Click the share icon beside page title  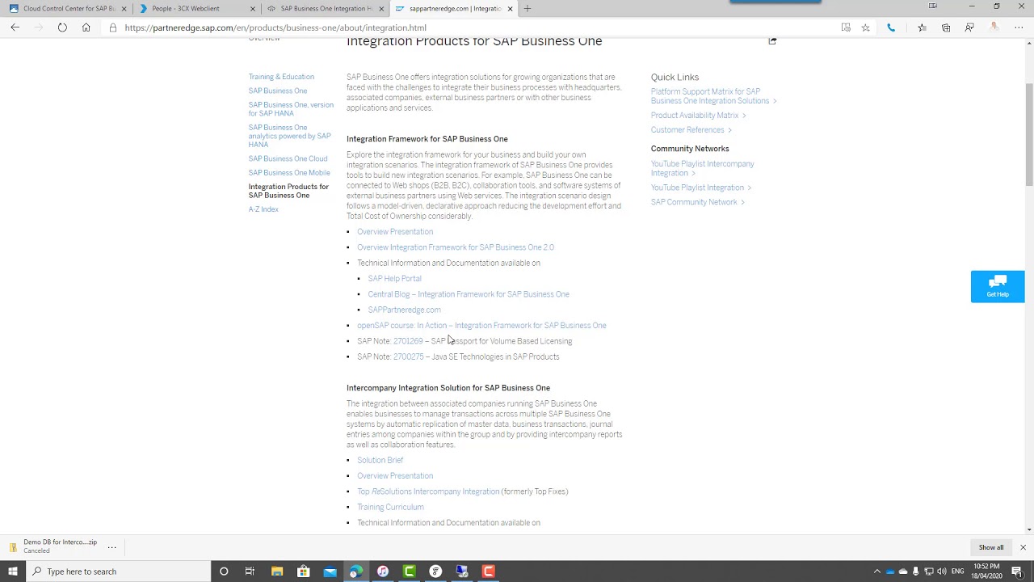[772, 40]
